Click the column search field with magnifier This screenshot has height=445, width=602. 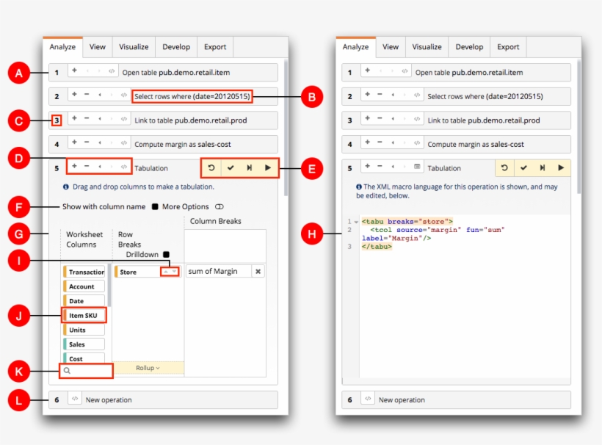(x=86, y=372)
